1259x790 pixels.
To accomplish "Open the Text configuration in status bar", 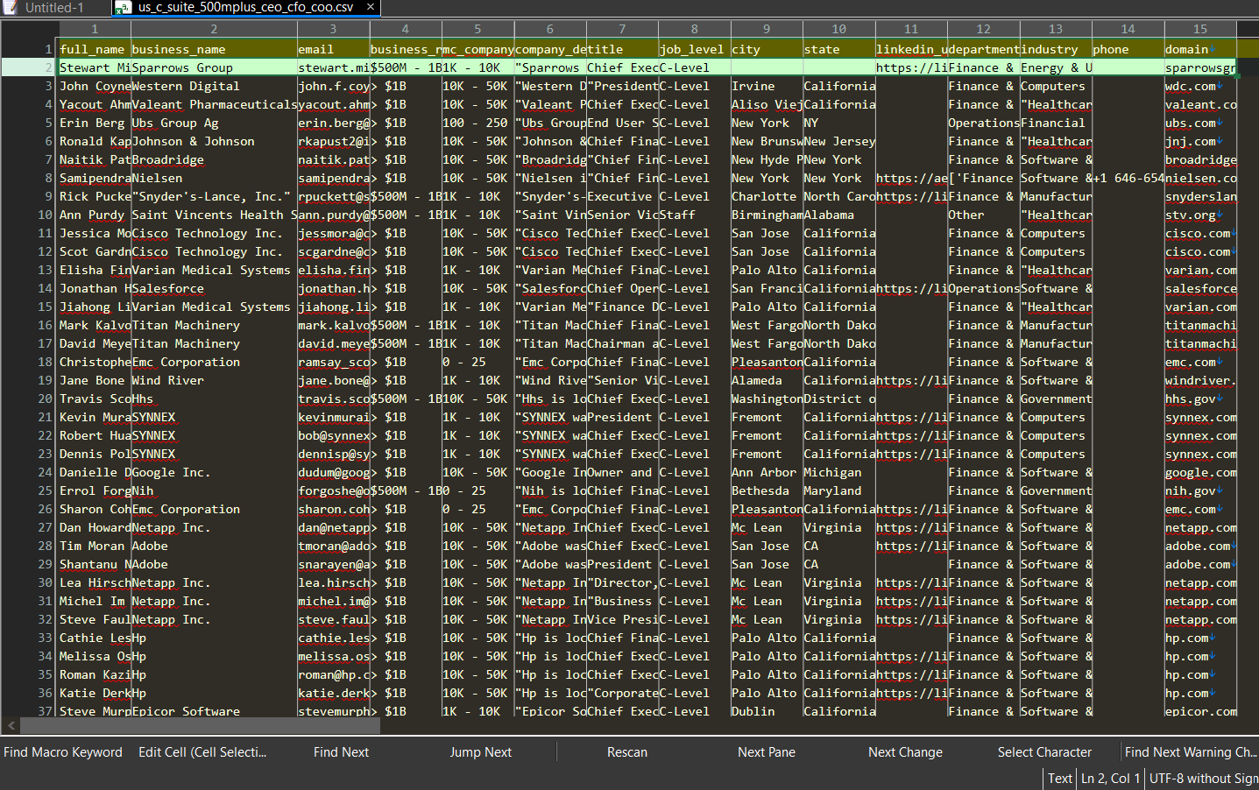I will pyautogui.click(x=1059, y=778).
